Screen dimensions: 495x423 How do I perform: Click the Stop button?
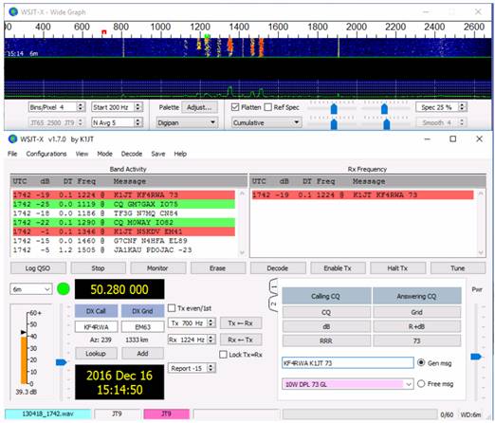98,268
